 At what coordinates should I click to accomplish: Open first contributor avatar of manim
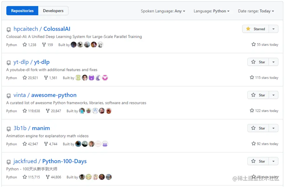pos(78,144)
